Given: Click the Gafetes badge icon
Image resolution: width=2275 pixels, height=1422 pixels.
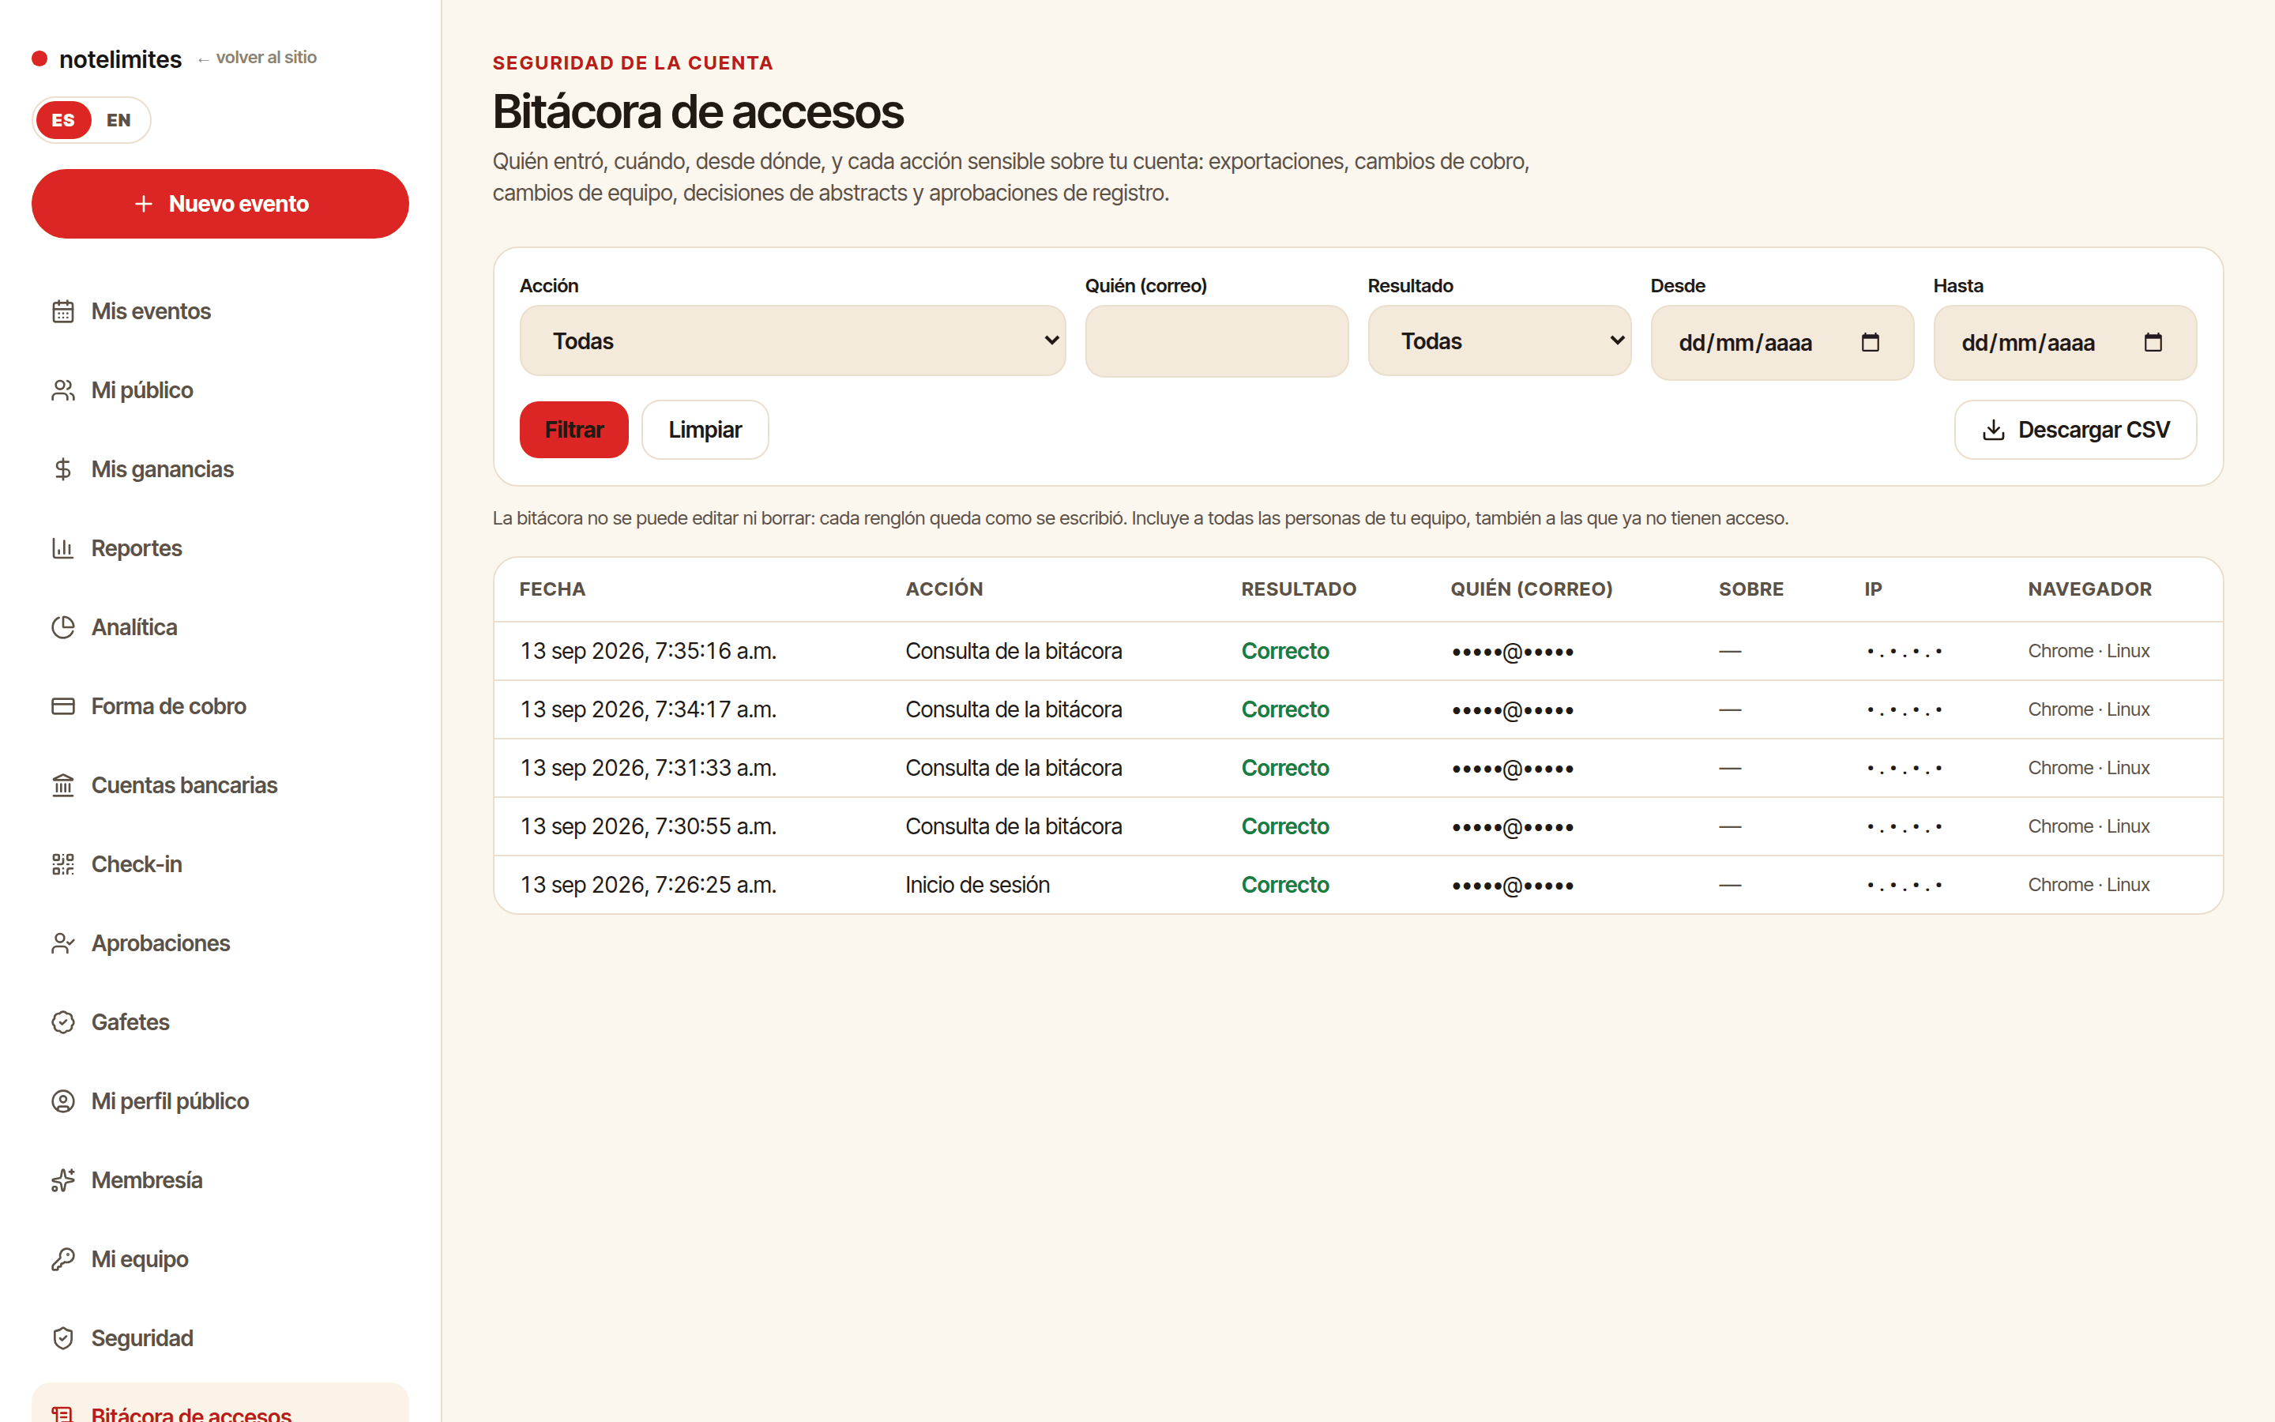Looking at the screenshot, I should [63, 1022].
